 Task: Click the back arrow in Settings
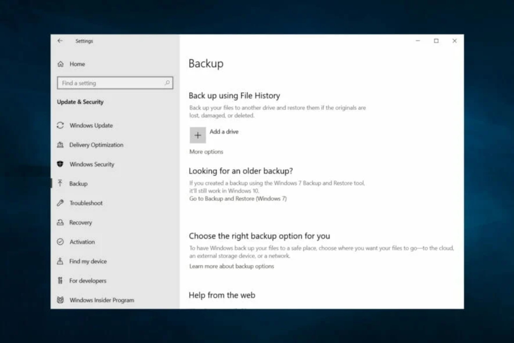click(60, 41)
